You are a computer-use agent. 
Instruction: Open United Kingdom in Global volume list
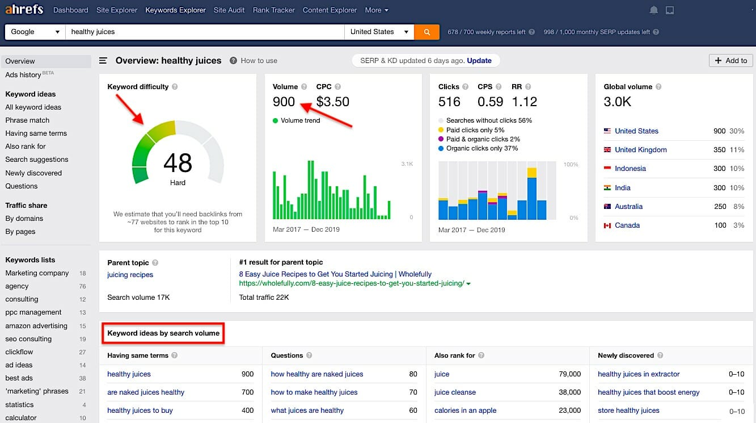coord(640,150)
